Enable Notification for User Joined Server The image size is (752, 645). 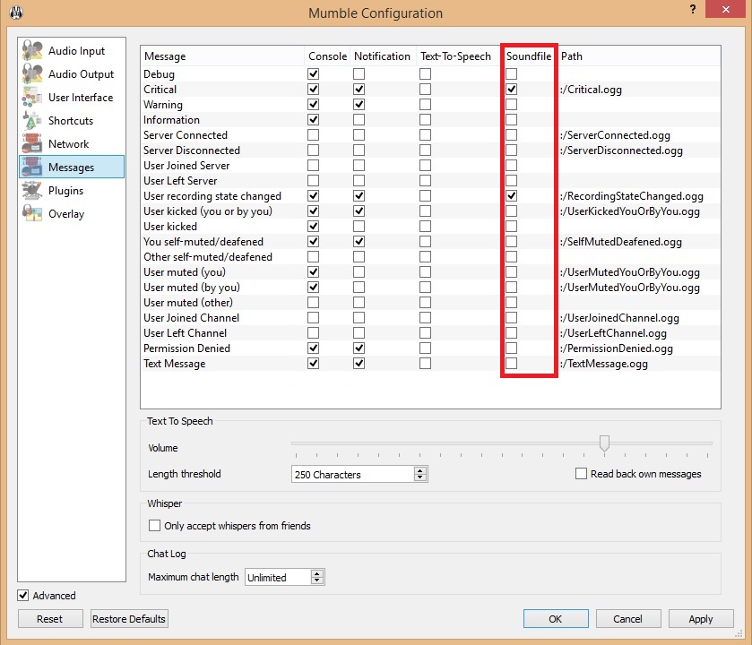tap(359, 166)
